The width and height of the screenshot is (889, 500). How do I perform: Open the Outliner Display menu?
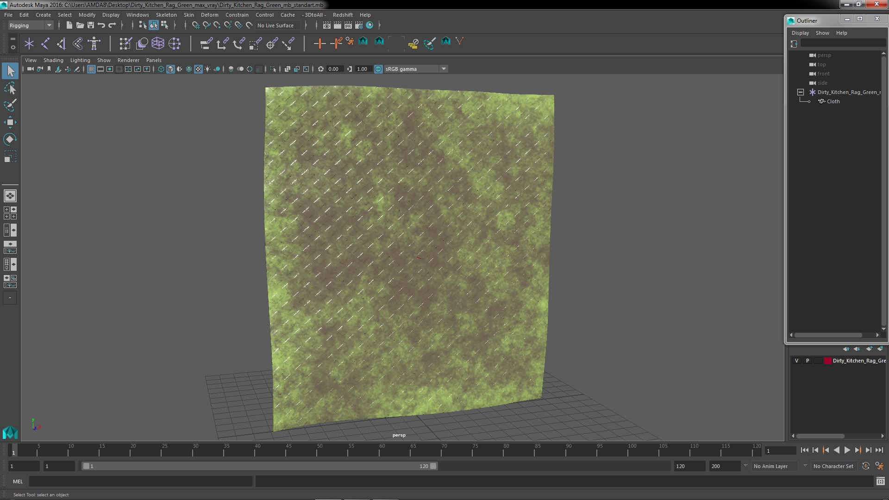coord(800,33)
